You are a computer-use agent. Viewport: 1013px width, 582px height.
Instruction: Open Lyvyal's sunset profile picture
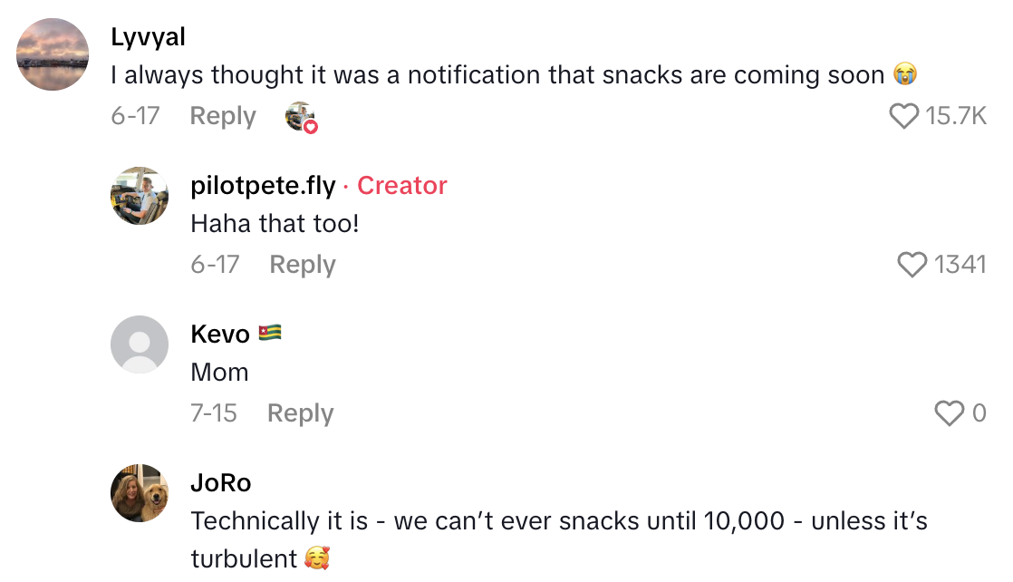pyautogui.click(x=53, y=54)
